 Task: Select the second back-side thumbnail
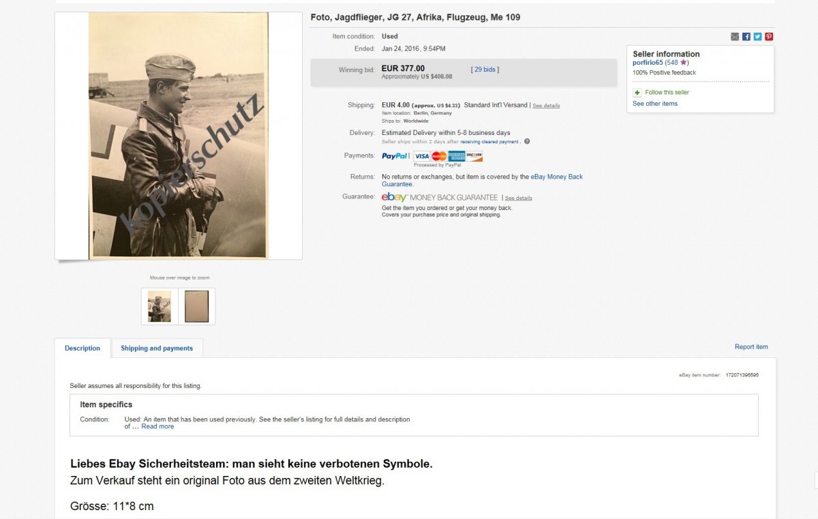pyautogui.click(x=197, y=306)
